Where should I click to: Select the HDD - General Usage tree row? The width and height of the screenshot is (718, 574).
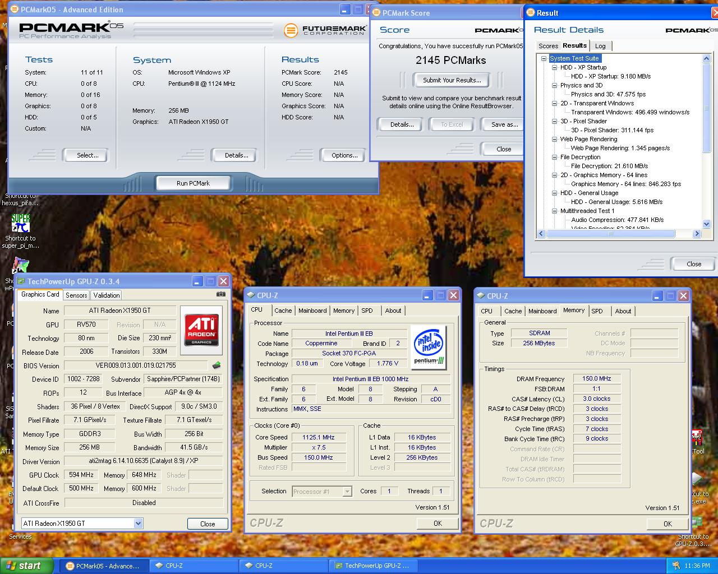click(589, 193)
